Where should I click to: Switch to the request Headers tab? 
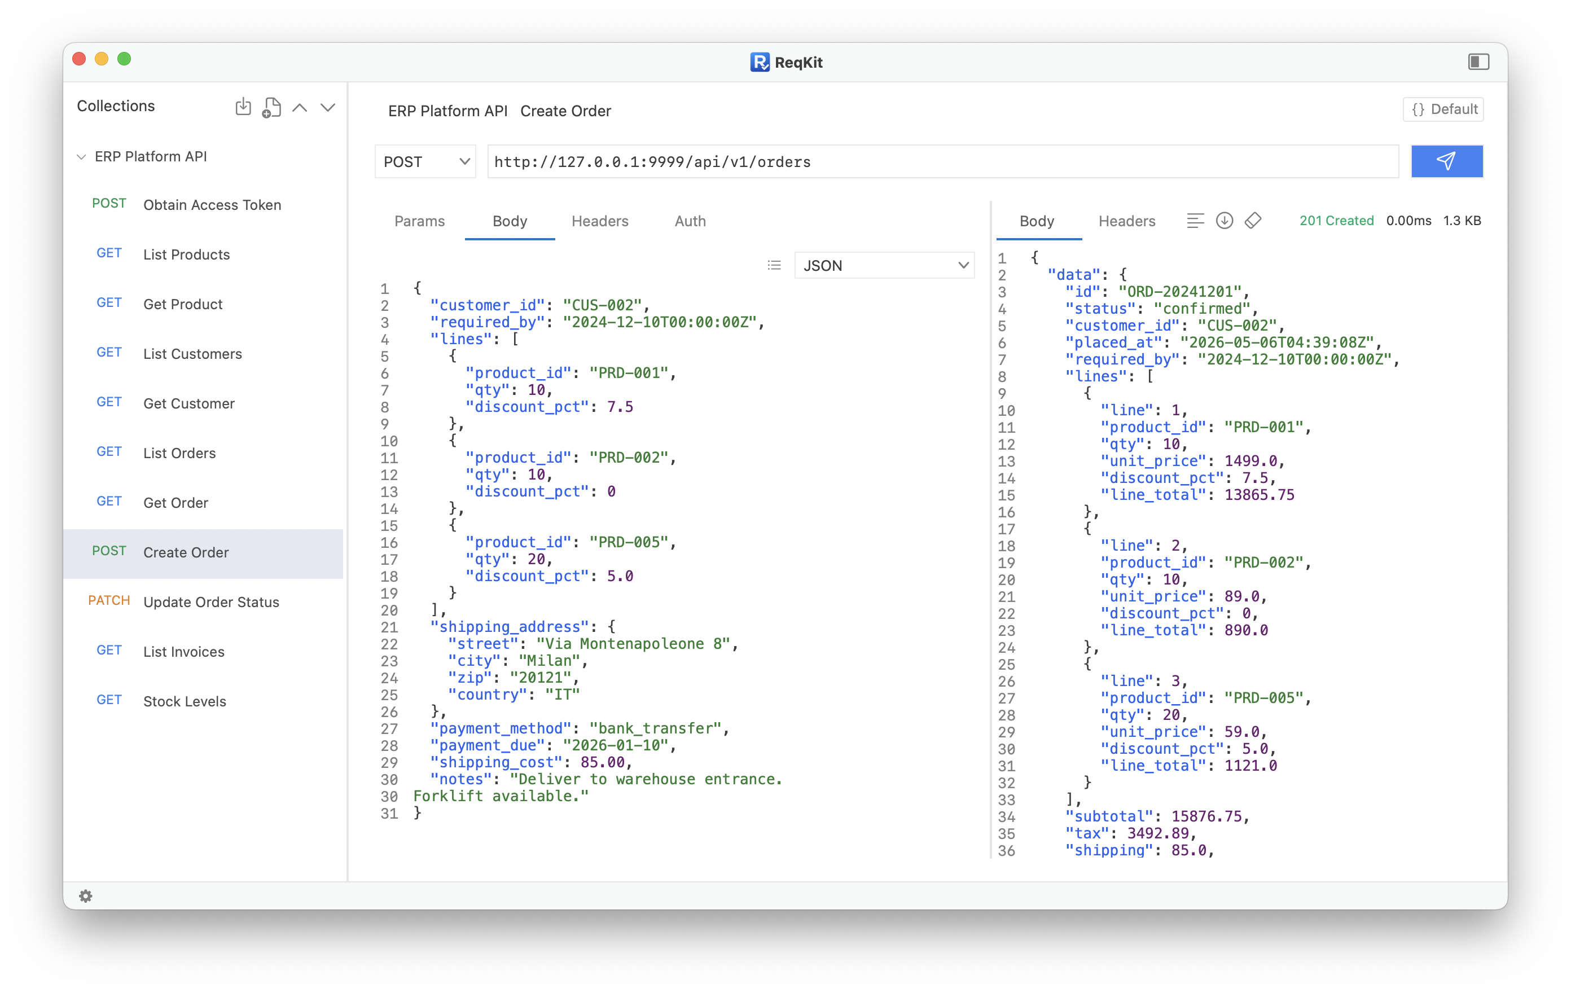click(599, 221)
